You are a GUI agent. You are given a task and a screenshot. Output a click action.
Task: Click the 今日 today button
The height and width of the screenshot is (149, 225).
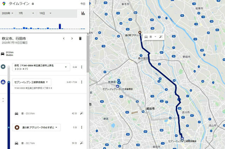point(83,4)
